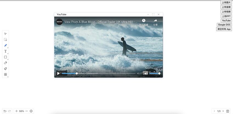The height and width of the screenshot is (114, 233).
Task: Click the YouTube window title bar text
Action: [61, 14]
